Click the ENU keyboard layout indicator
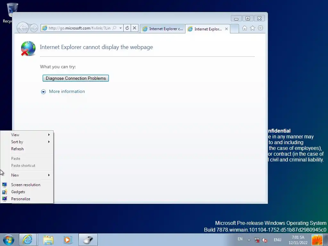The height and width of the screenshot is (246, 328). 277,240
